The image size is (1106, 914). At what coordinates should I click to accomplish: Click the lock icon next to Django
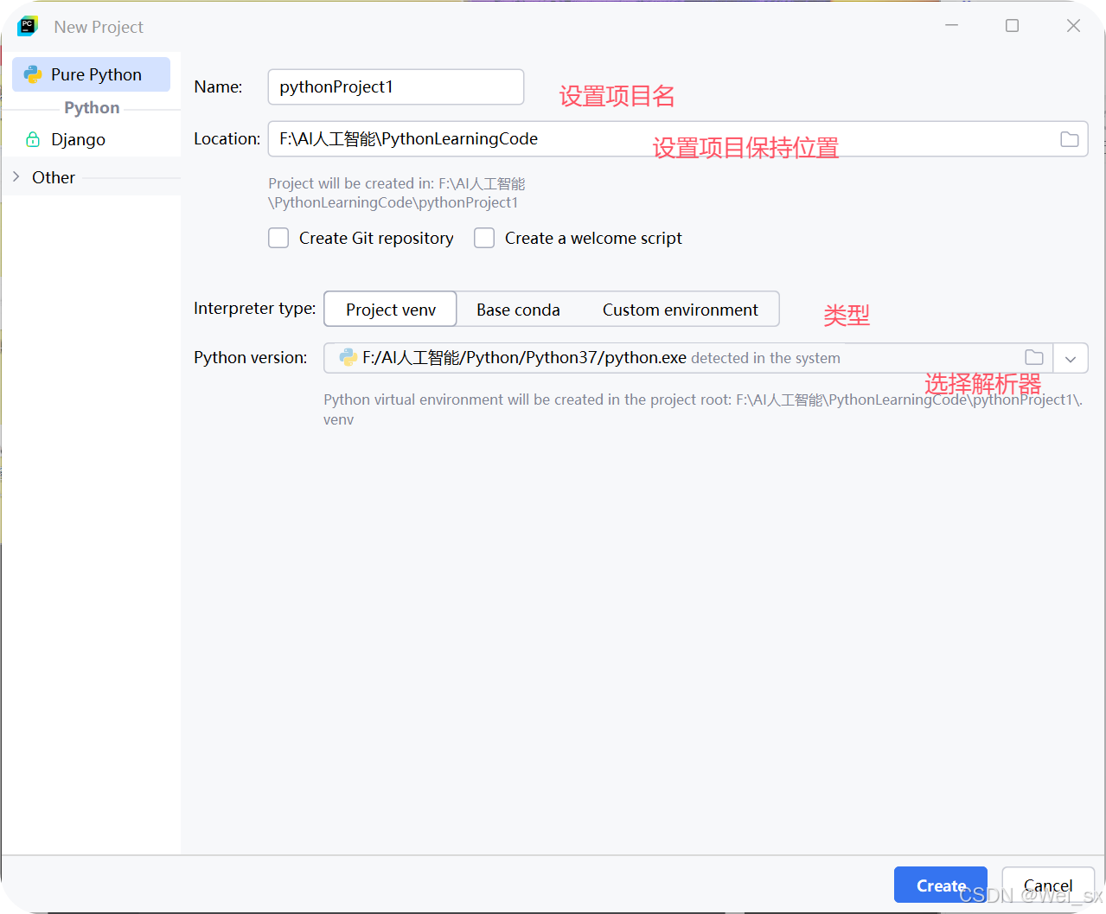(30, 139)
